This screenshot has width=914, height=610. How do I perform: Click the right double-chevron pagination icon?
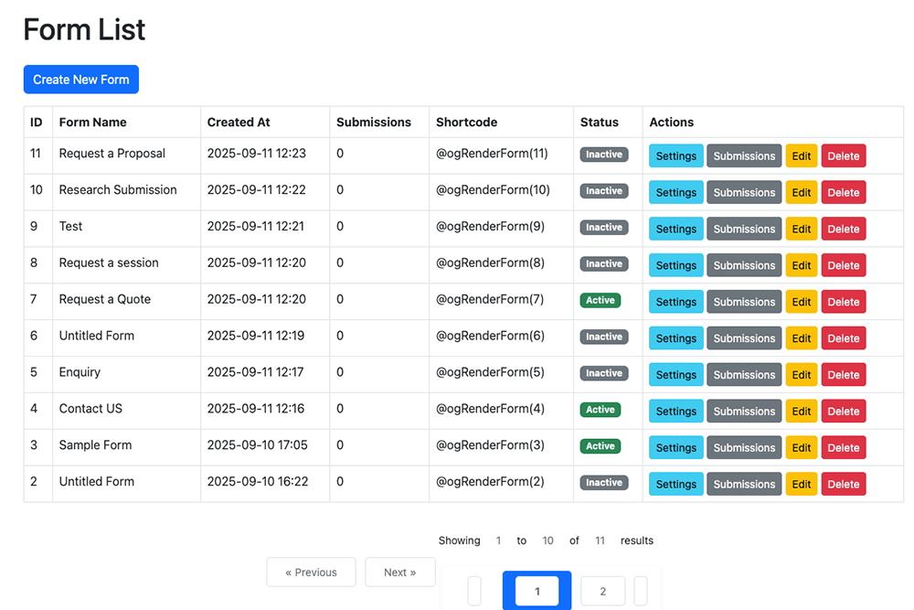[x=641, y=591]
